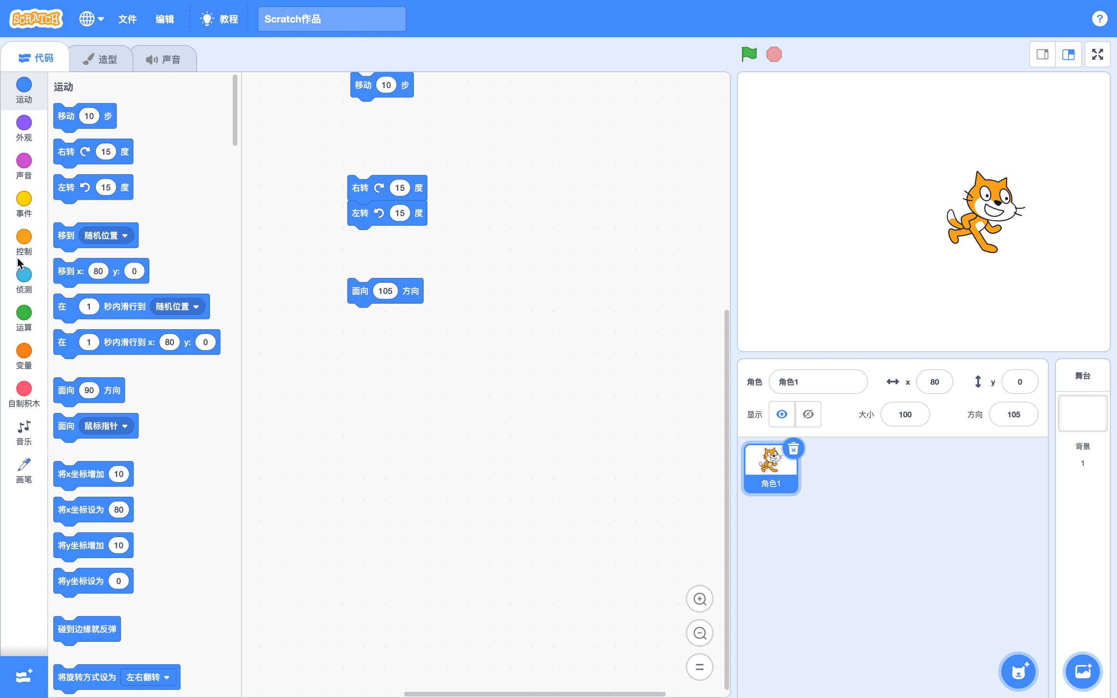Zoom out of the code workspace
This screenshot has height=698, width=1117.
click(699, 633)
